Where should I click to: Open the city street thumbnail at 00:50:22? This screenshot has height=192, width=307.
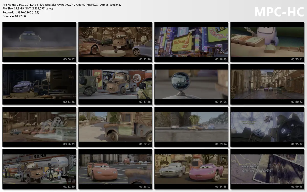click(267, 85)
